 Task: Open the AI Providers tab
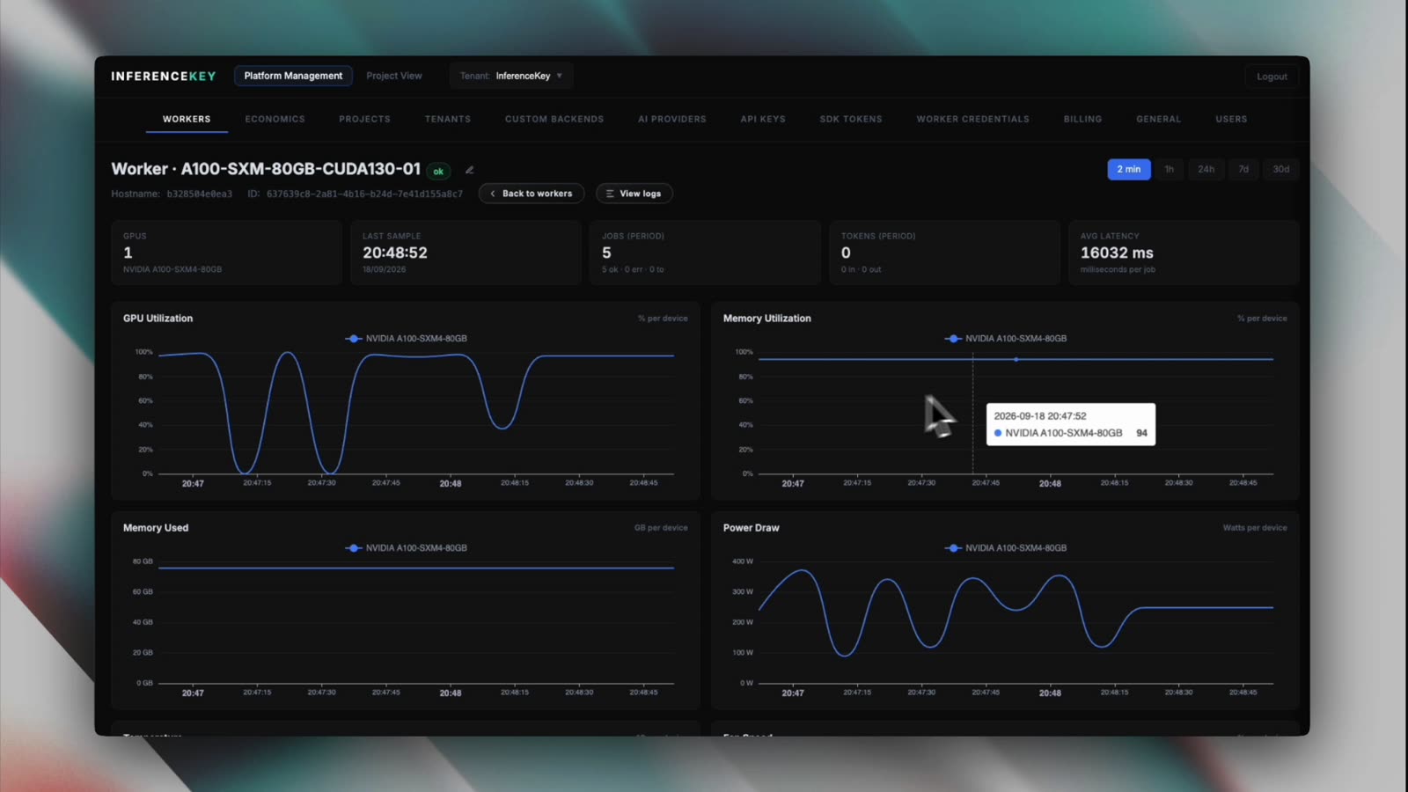(x=672, y=119)
